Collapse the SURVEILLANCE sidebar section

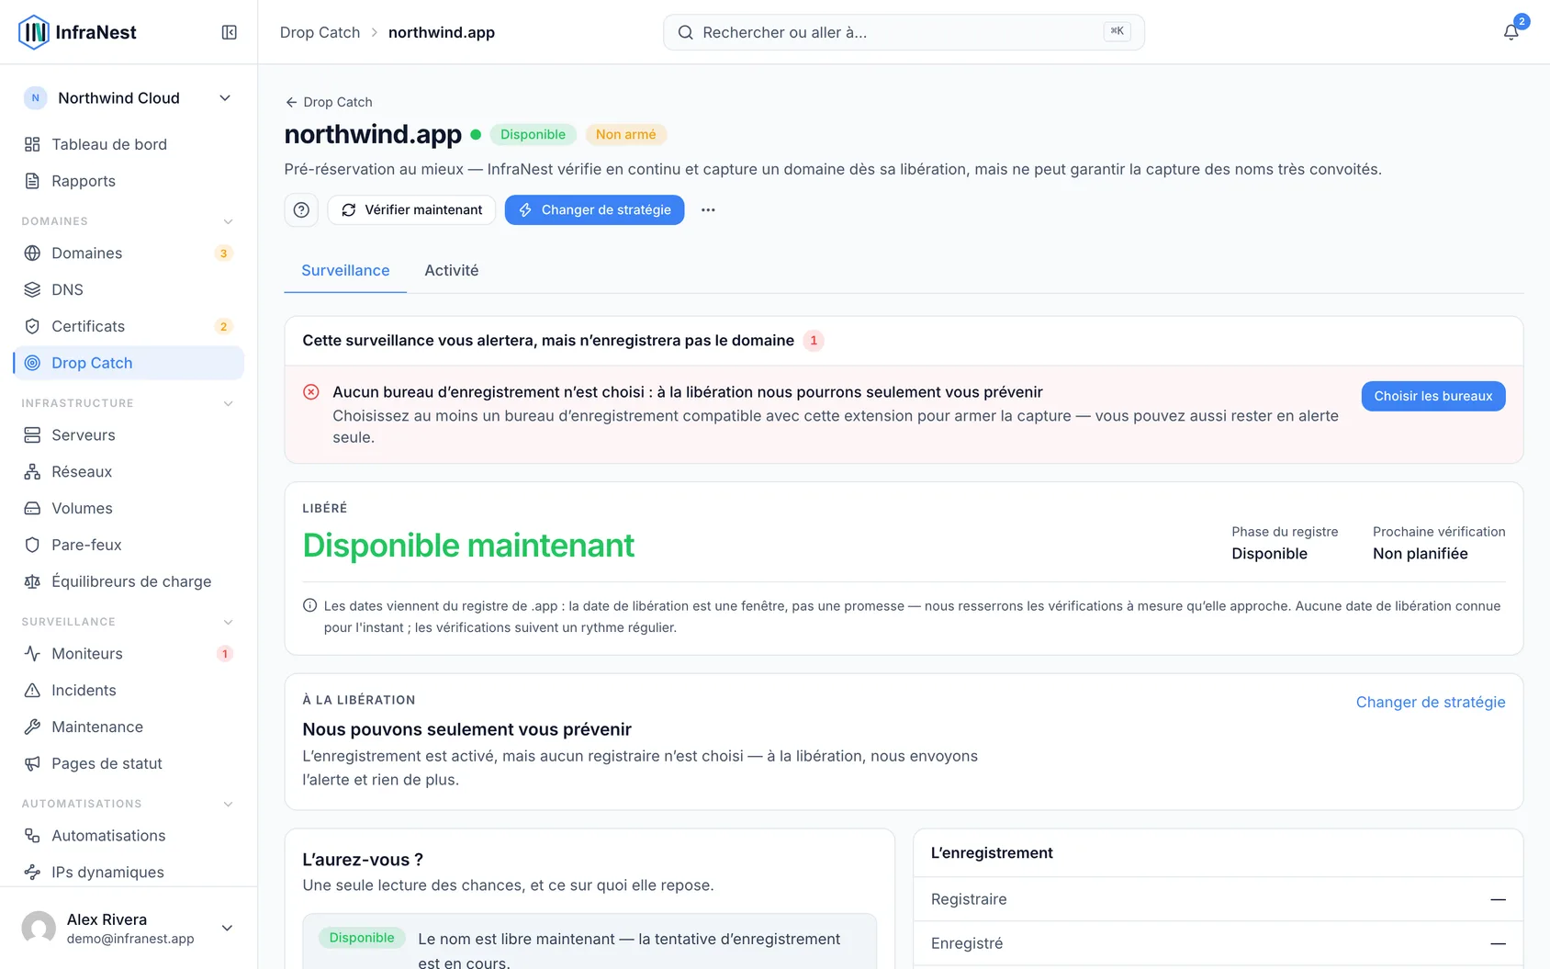(x=229, y=622)
